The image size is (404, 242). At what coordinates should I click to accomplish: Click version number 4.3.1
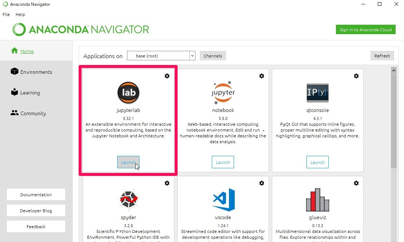coord(317,118)
